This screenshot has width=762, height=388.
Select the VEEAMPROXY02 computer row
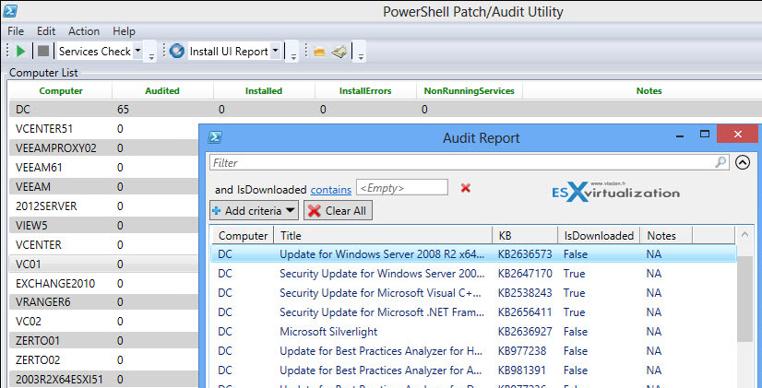point(103,148)
